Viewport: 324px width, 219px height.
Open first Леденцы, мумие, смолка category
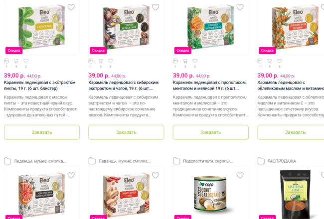[x=40, y=161]
